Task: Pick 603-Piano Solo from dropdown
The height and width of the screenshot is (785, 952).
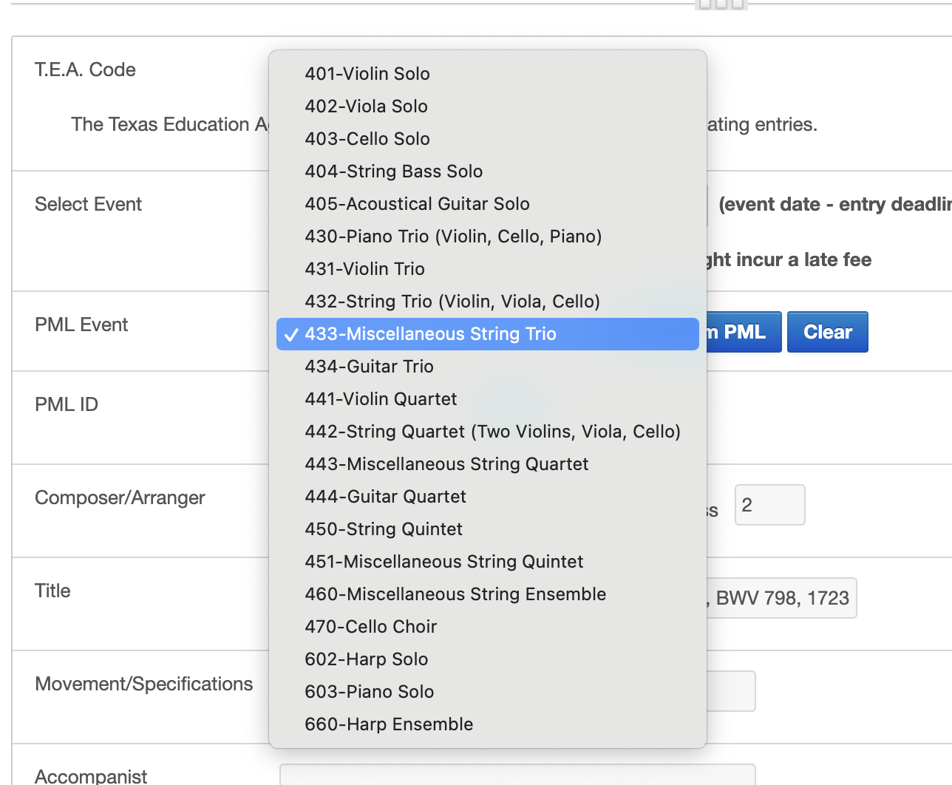Action: click(x=370, y=692)
